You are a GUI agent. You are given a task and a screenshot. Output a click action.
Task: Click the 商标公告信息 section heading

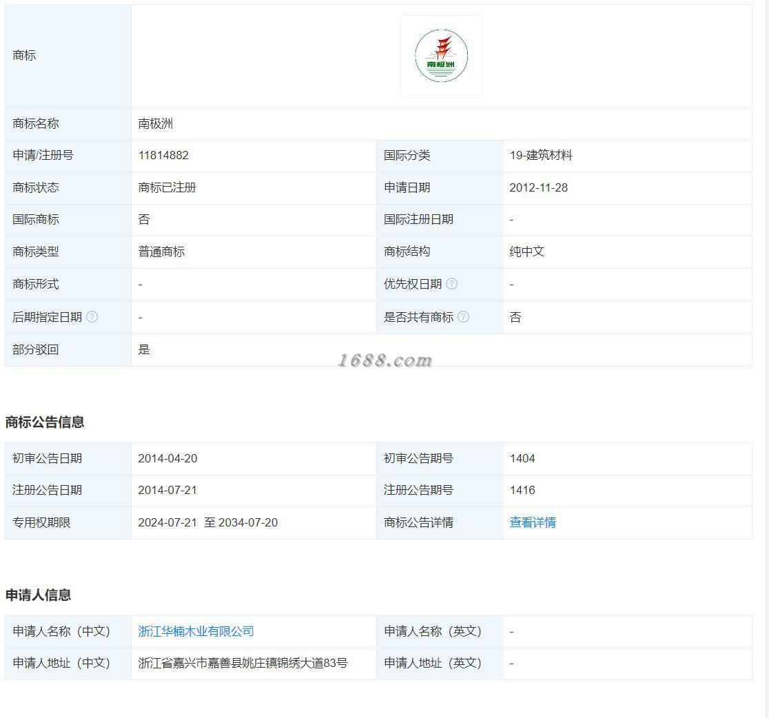tap(45, 422)
